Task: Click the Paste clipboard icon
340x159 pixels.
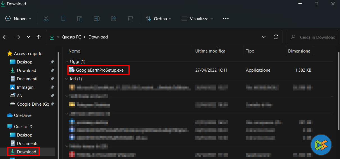Action: [x=80, y=19]
